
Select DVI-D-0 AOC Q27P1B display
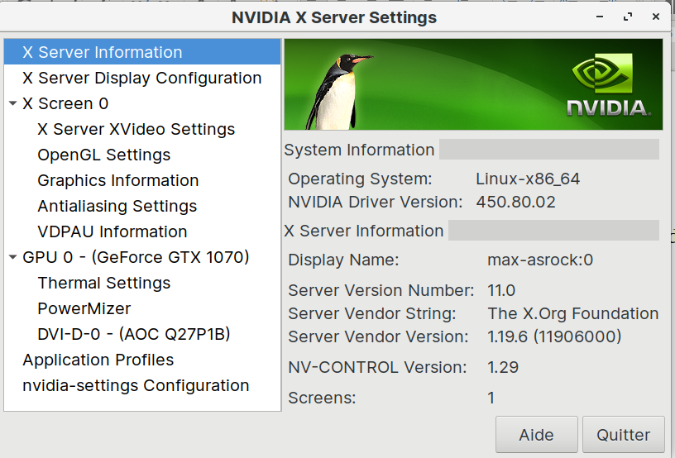133,334
